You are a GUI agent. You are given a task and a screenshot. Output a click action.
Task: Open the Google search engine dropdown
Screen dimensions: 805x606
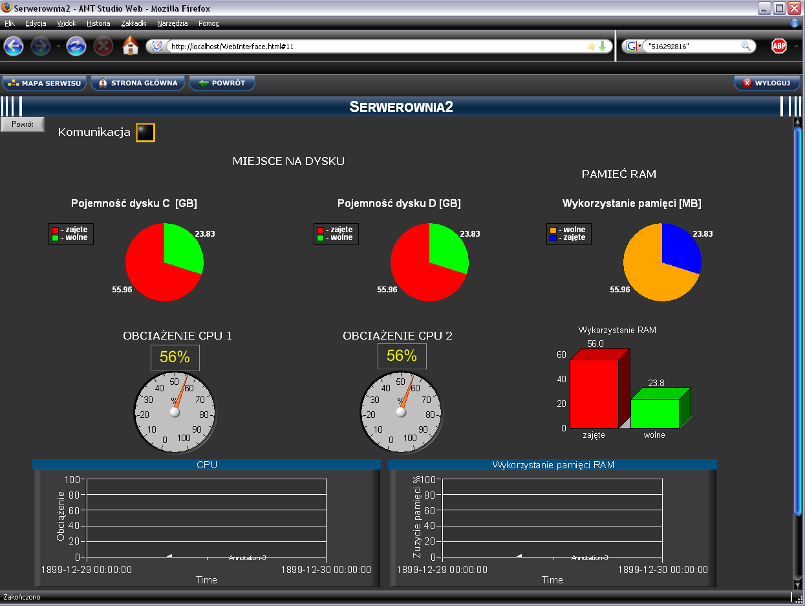point(634,46)
